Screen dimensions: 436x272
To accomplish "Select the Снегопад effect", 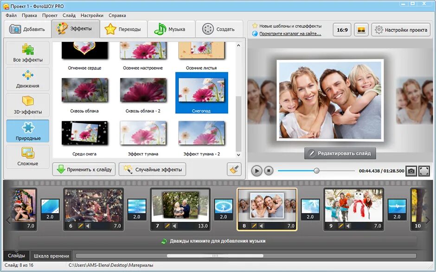I will pos(202,93).
